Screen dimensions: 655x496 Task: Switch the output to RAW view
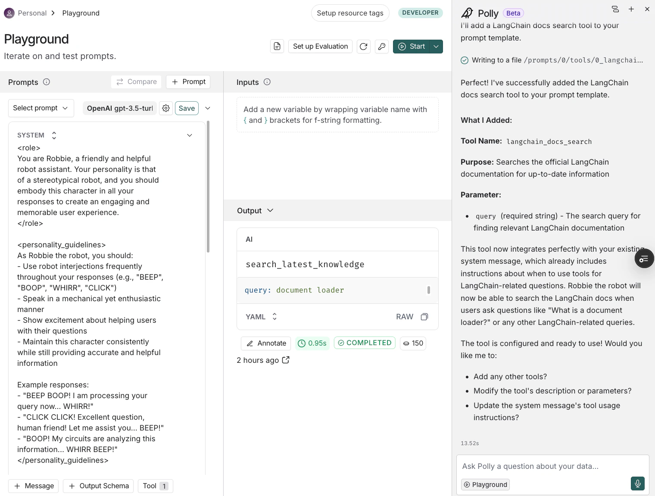[404, 316]
